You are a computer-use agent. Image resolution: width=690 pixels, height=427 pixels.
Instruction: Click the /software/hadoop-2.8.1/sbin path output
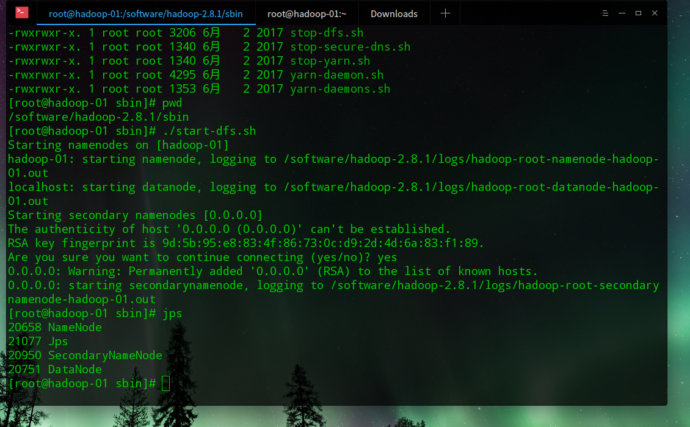coord(98,117)
